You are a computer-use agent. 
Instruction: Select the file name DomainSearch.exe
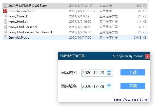[x=22, y=11]
